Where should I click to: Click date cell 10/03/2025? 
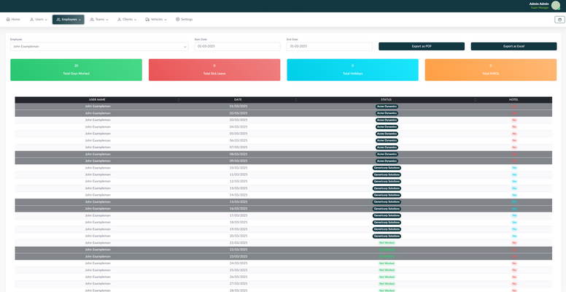239,168
